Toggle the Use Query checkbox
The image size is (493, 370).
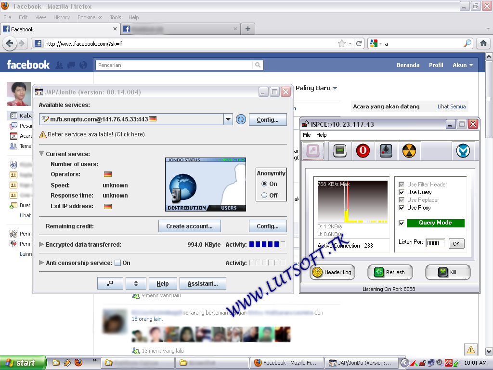tap(402, 192)
